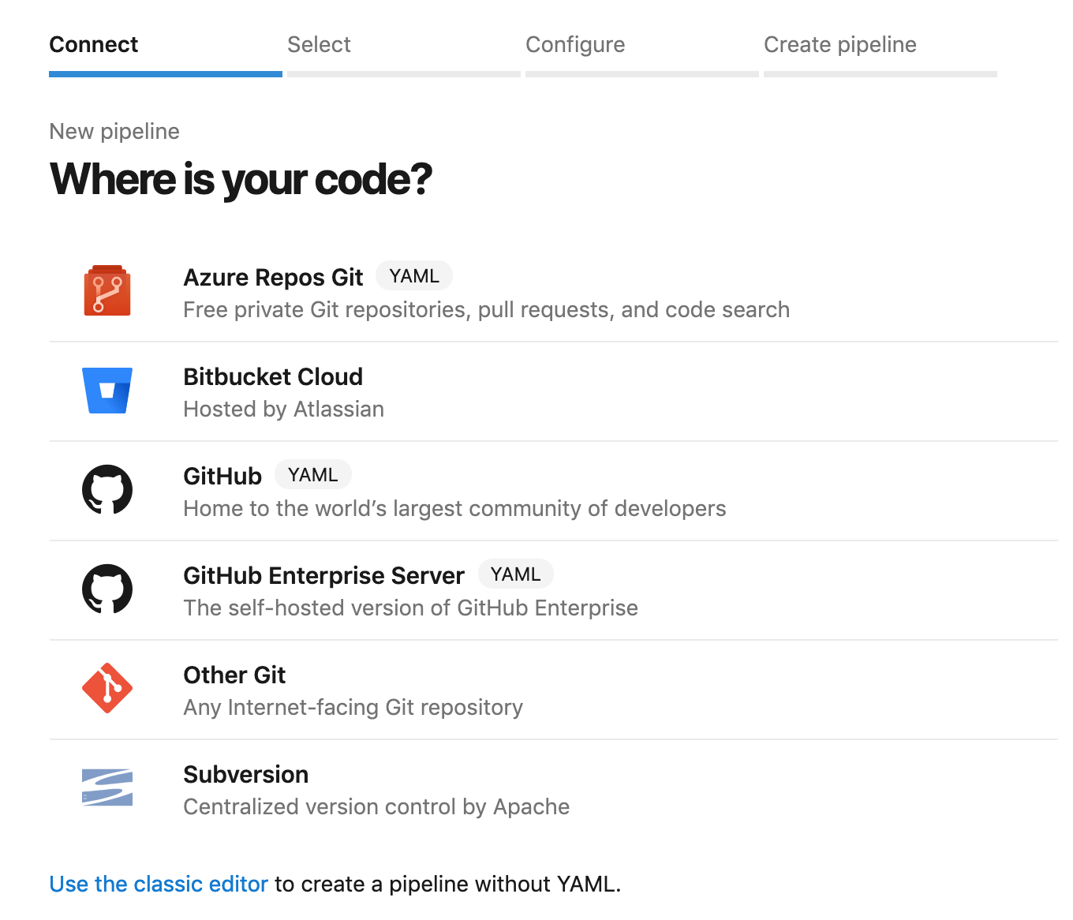Select GitHub Enterprise Server title
The height and width of the screenshot is (920, 1073).
coord(323,575)
